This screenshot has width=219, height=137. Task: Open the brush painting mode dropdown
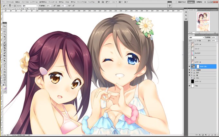(x=30, y=6)
